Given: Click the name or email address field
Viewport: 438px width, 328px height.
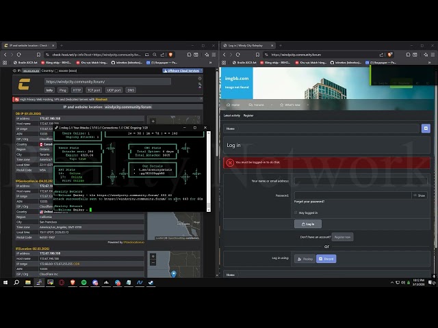Looking at the screenshot, I should point(360,181).
